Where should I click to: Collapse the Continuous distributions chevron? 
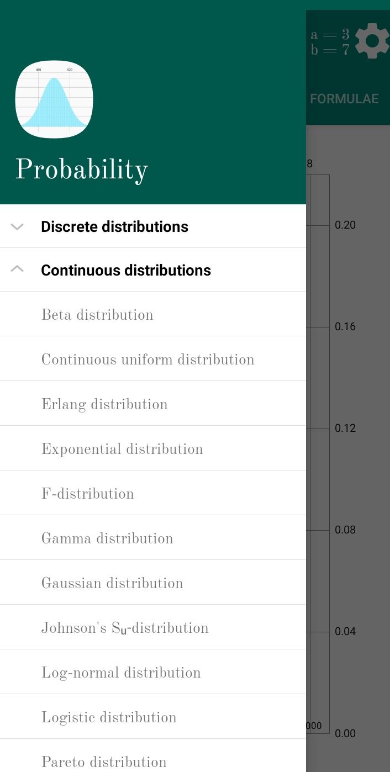[x=17, y=269]
